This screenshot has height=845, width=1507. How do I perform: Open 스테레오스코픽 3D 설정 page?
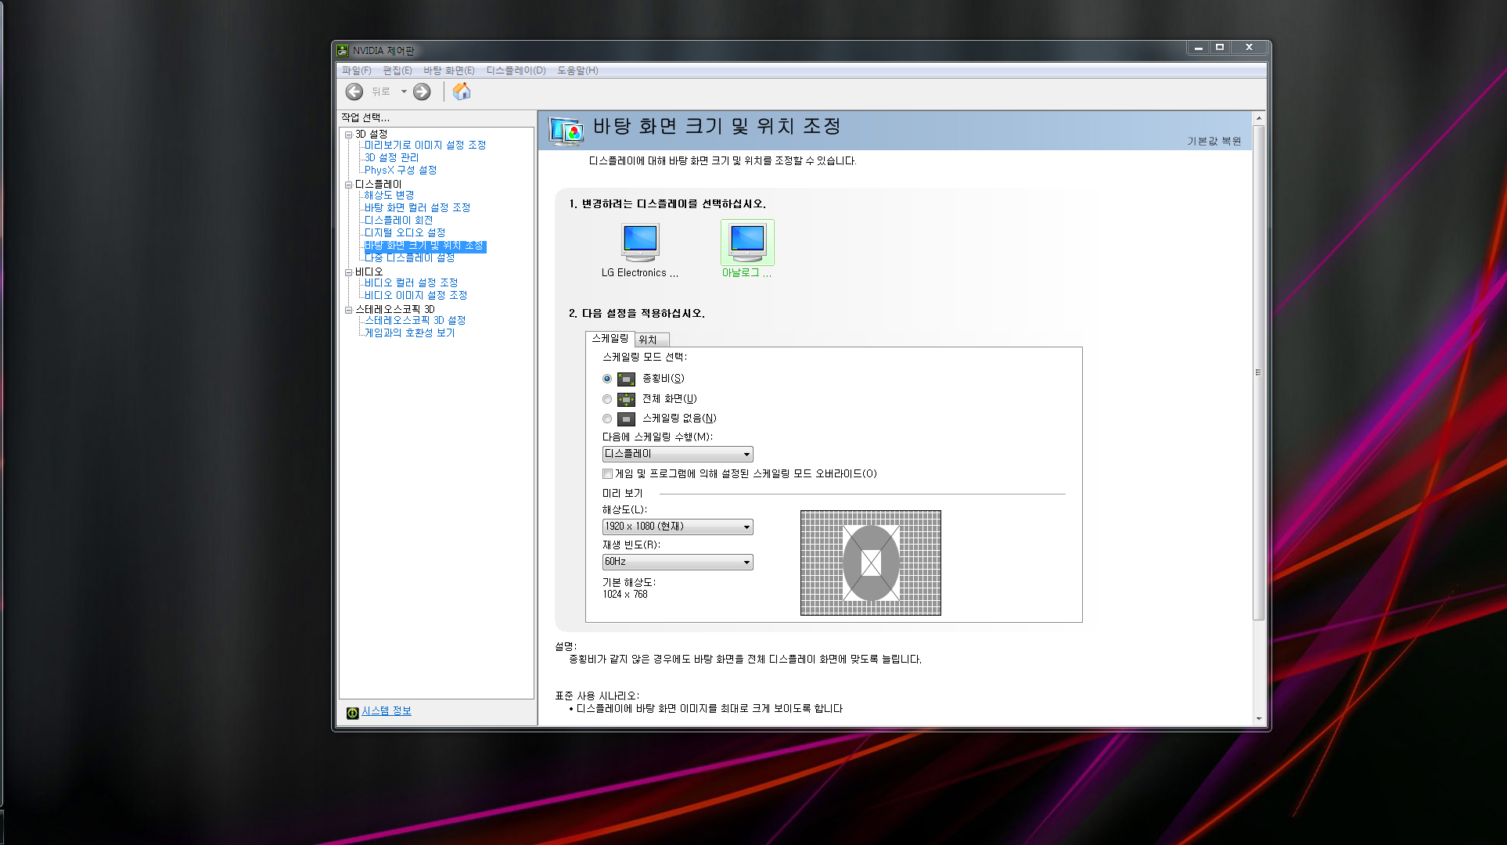[x=415, y=321]
